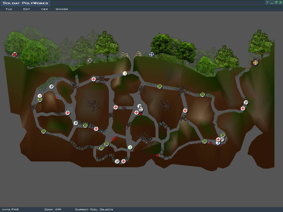Select spawn point number 3
283x212 pixels.
point(125,73)
